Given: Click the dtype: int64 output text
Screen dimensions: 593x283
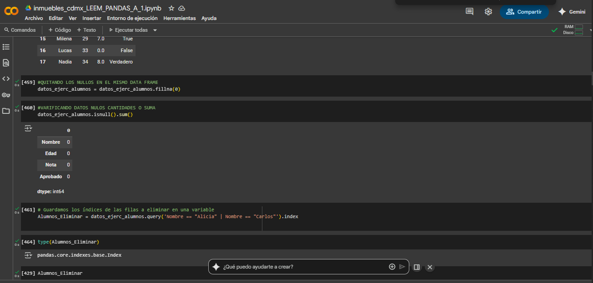Looking at the screenshot, I should (x=51, y=191).
